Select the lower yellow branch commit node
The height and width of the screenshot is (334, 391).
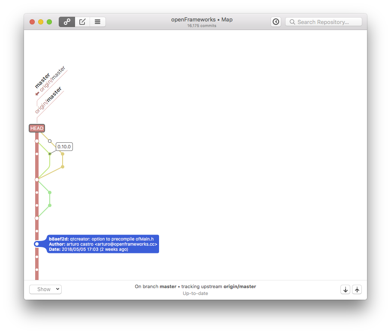coord(63,167)
